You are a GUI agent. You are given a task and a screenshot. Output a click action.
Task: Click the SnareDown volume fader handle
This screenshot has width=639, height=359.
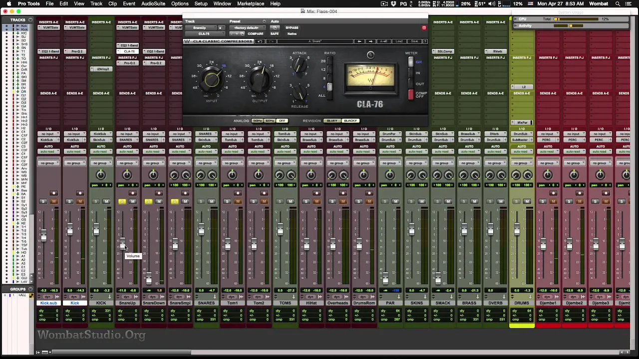click(x=148, y=277)
